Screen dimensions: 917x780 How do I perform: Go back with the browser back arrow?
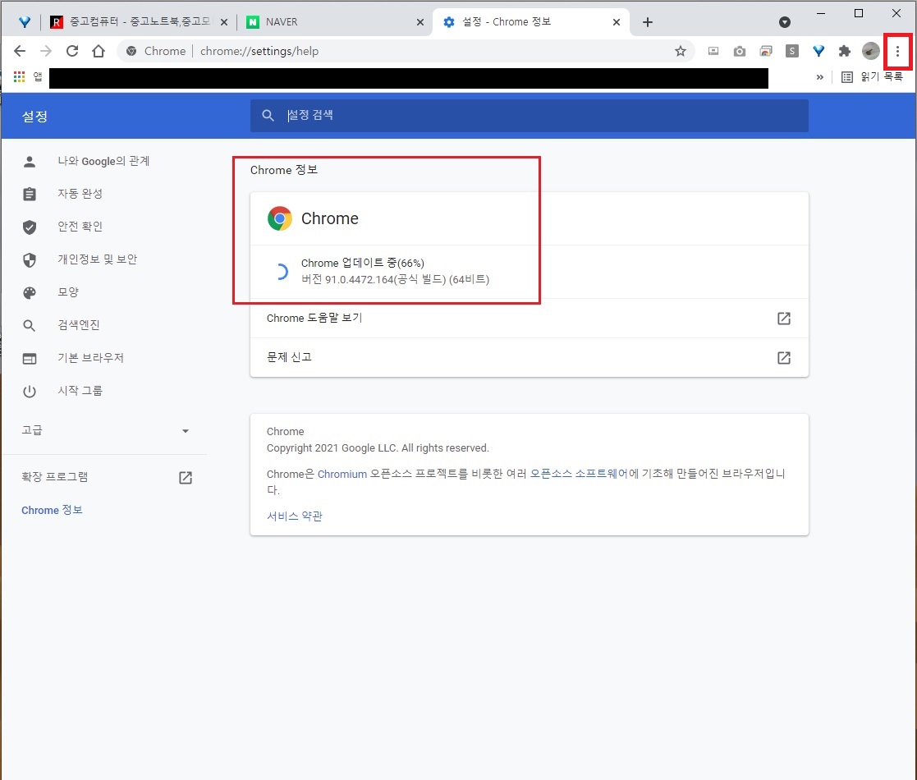click(x=20, y=51)
